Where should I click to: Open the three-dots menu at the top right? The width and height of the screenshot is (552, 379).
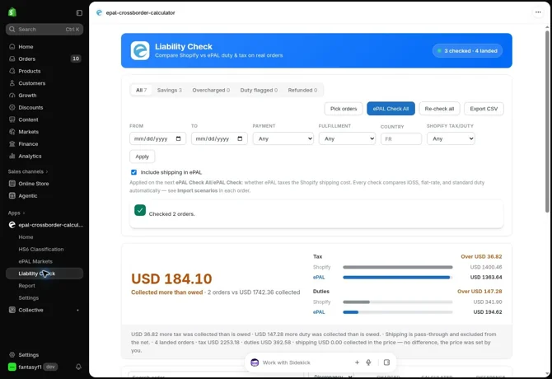pos(538,12)
